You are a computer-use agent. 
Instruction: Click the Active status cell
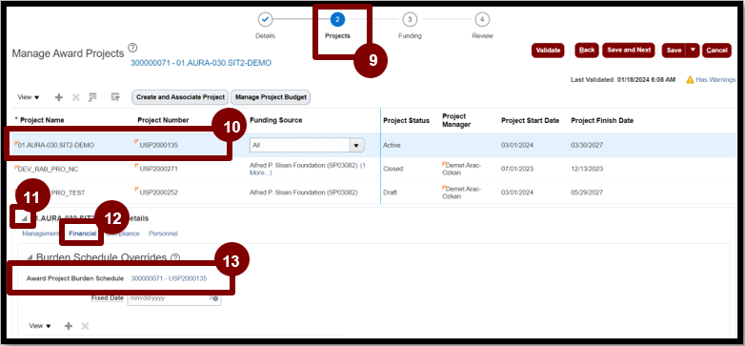pyautogui.click(x=392, y=146)
